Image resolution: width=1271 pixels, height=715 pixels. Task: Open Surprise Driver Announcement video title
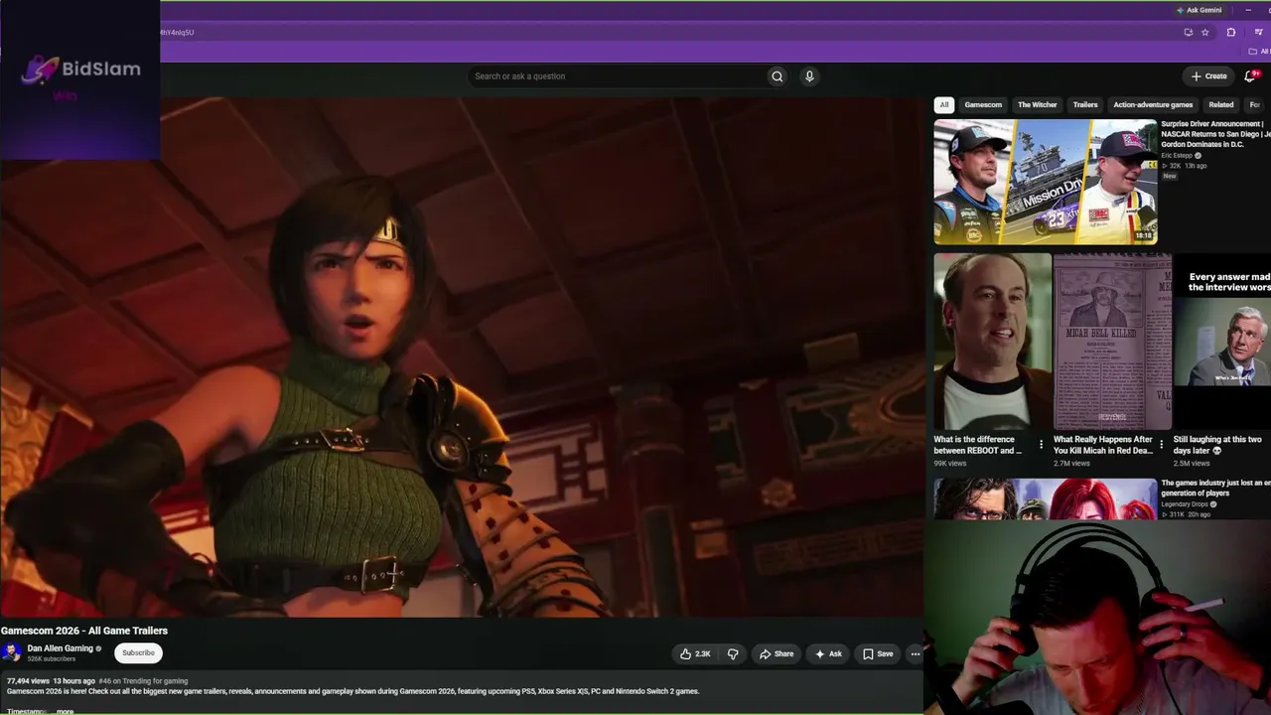[1215, 134]
